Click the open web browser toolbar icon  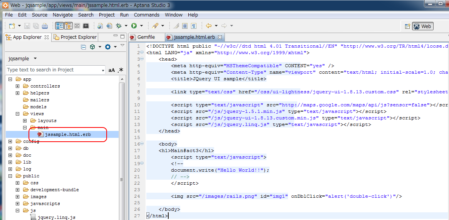100,26
